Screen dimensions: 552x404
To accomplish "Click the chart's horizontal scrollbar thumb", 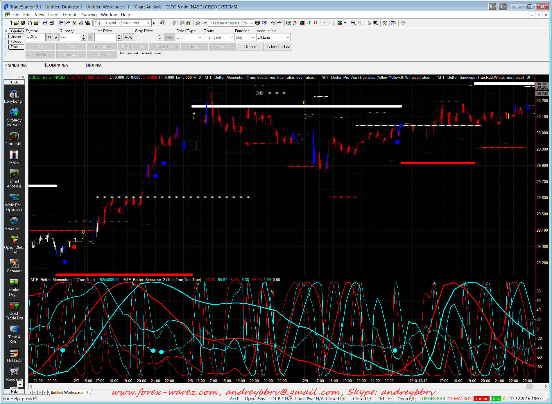I will (x=529, y=386).
